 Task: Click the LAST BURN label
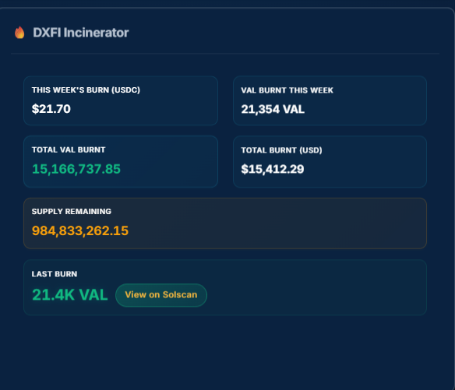coord(55,274)
